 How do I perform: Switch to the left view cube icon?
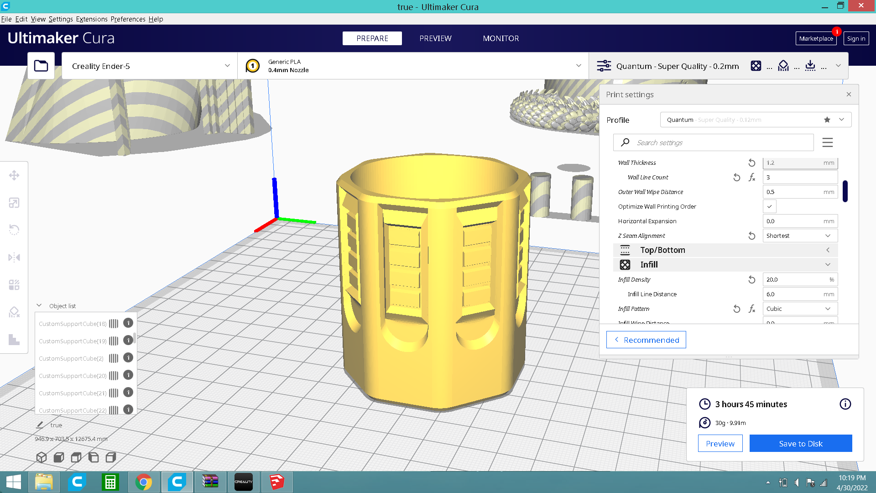(94, 457)
